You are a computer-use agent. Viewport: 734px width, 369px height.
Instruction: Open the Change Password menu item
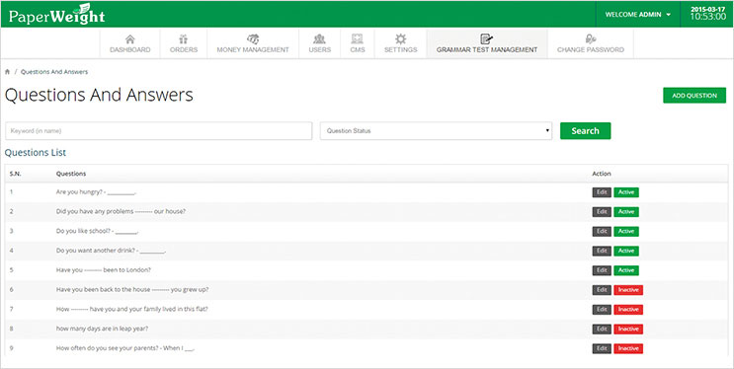click(x=591, y=43)
